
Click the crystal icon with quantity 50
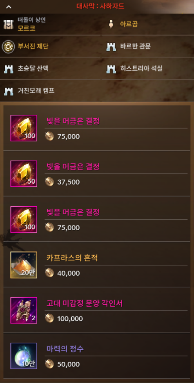click(24, 173)
